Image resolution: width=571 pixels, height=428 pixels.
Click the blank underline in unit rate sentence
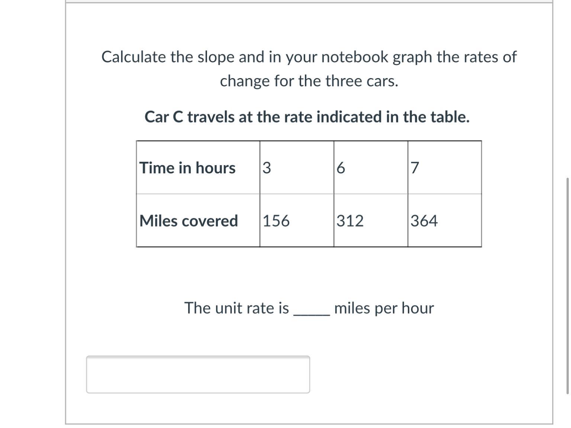pos(312,315)
